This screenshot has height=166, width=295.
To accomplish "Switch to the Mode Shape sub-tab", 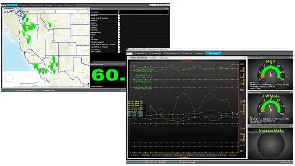I will point(163,58).
